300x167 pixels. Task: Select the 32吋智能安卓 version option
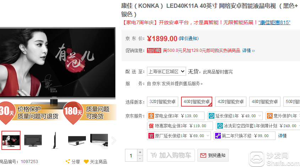pos(163,102)
